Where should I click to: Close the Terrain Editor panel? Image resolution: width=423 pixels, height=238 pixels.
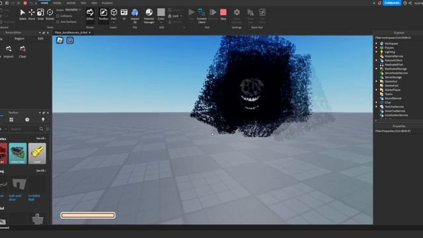[x=48, y=32]
